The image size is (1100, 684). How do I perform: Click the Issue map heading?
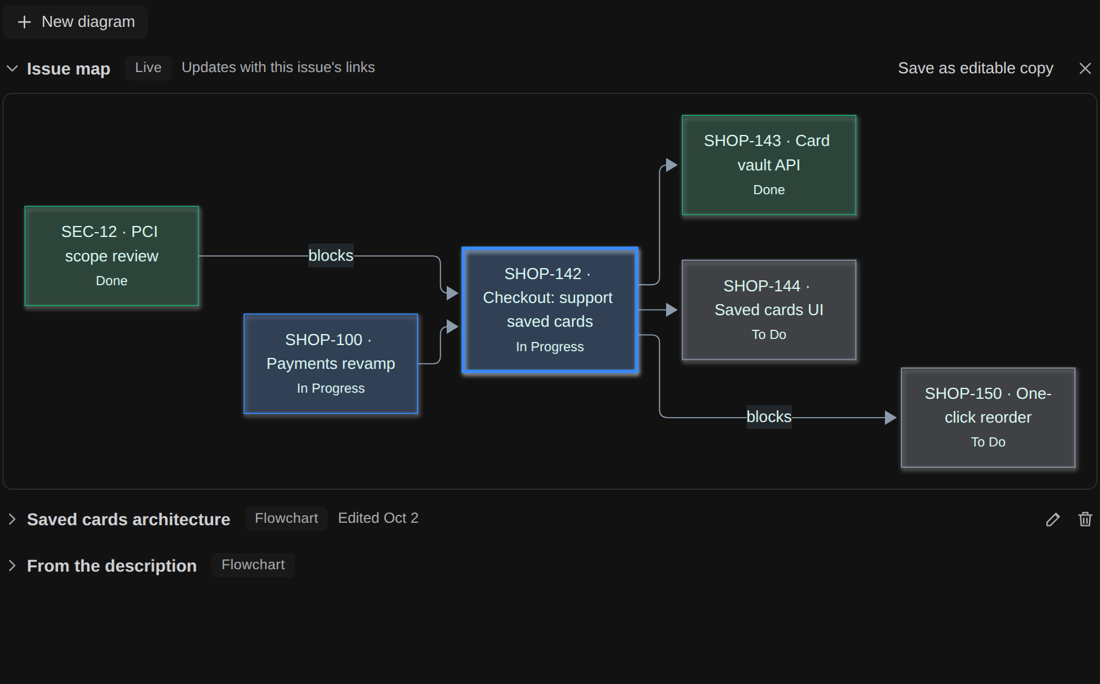click(68, 68)
